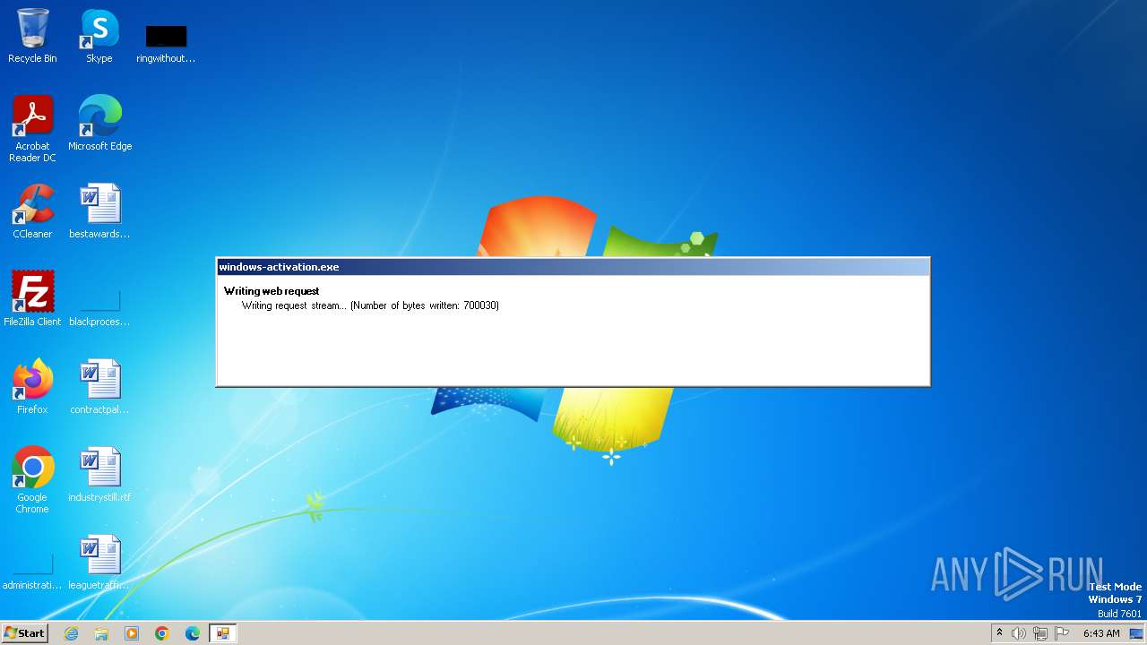Select the leaguetraffi Word document icon
Viewport: 1147px width, 645px height.
pyautogui.click(x=99, y=563)
